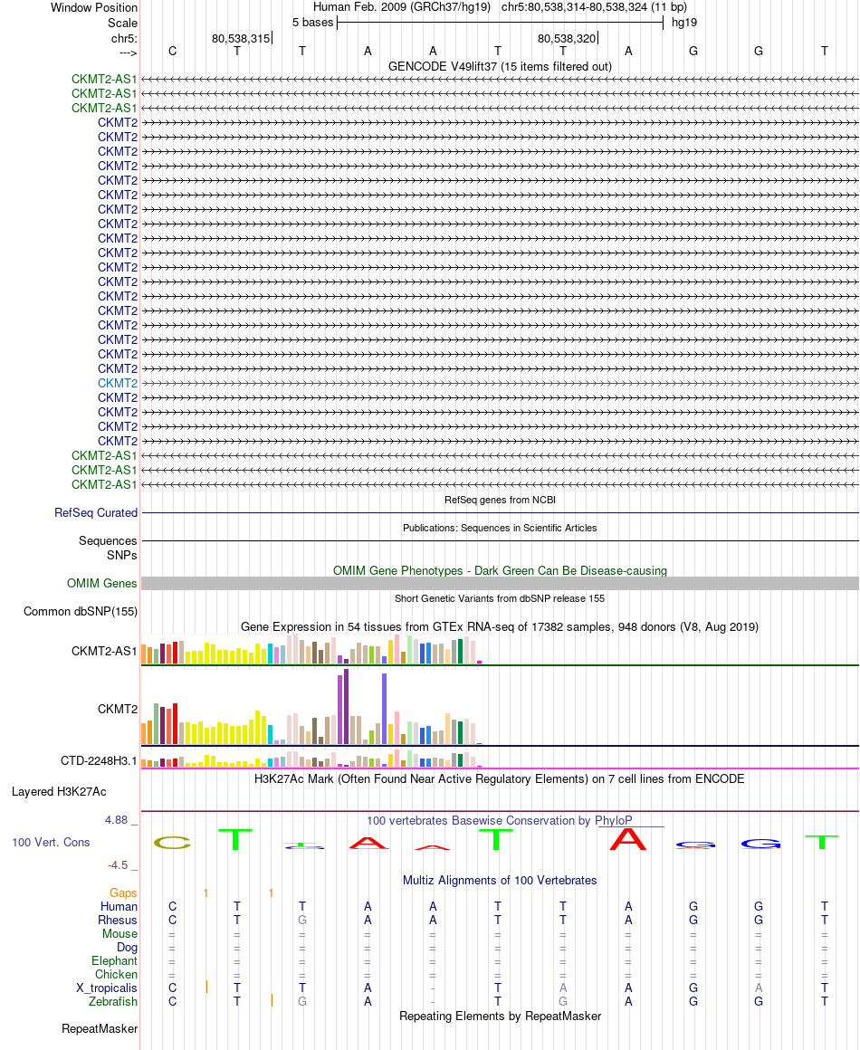Click the position marker 80,538,320
Screen dimensions: 860x1050
(x=567, y=39)
